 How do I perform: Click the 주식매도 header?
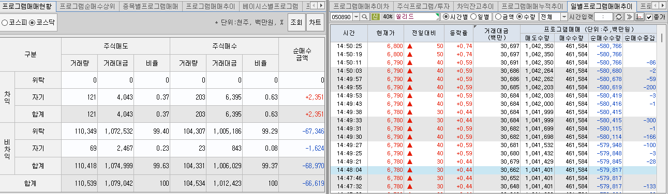pos(116,46)
